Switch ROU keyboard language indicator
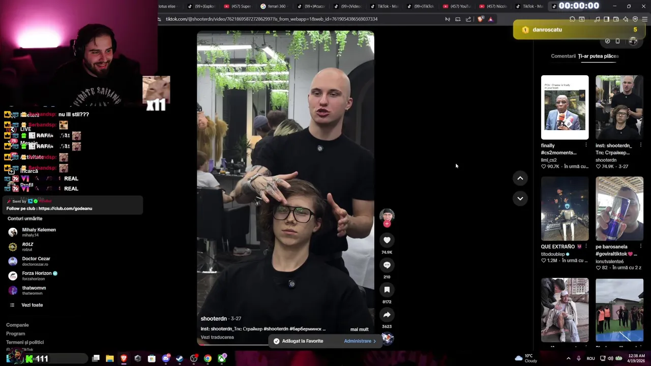Screen dimensions: 651x366 [x=590, y=358]
